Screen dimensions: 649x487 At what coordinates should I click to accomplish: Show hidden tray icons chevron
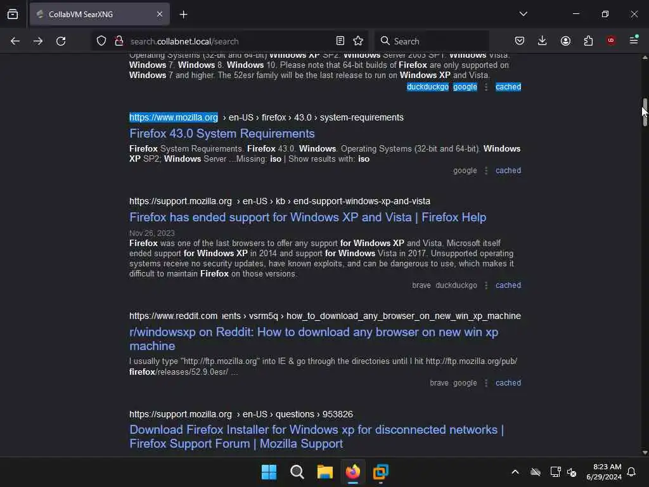[515, 472]
